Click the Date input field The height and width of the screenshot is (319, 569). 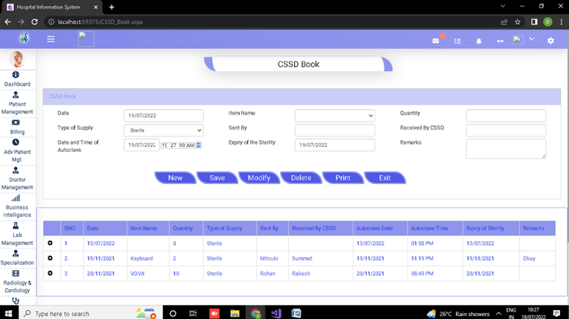164,116
